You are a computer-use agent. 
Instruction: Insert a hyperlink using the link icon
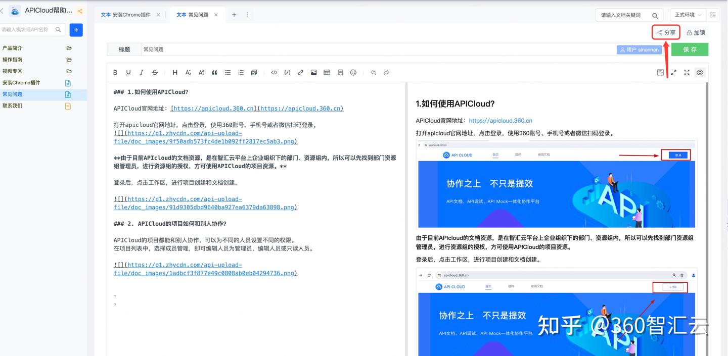point(300,73)
